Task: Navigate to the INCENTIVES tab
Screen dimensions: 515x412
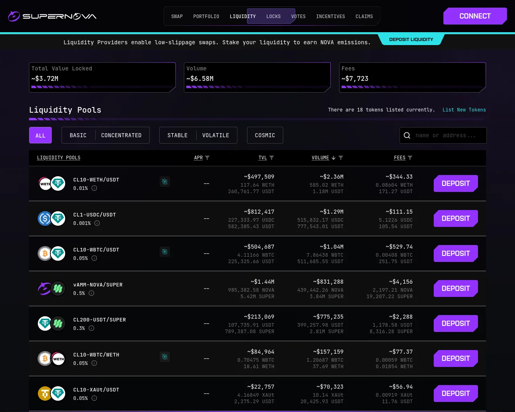Action: tap(331, 16)
